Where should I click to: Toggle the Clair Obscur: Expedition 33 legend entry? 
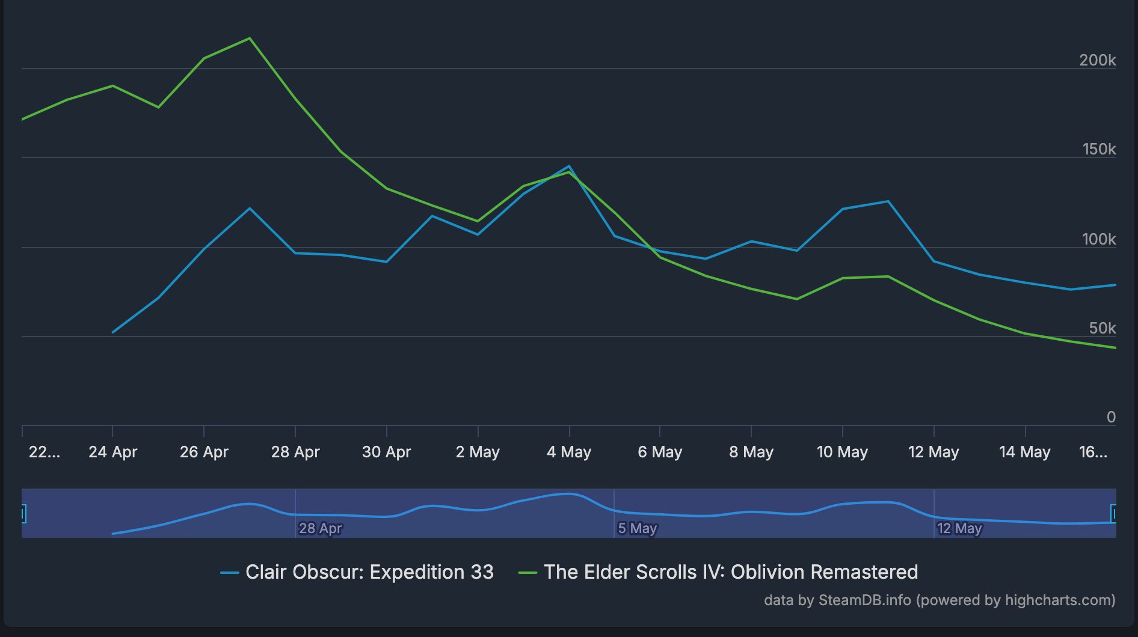tap(357, 572)
